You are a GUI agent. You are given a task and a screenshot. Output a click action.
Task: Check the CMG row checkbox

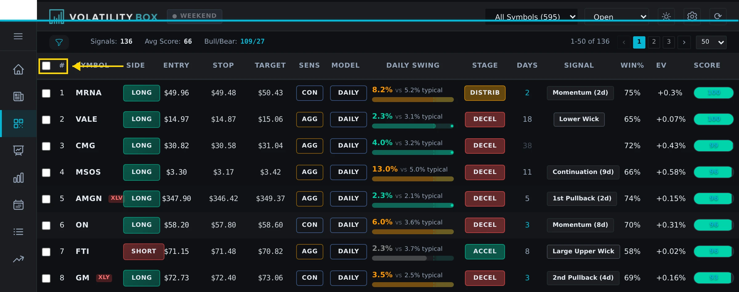point(46,146)
